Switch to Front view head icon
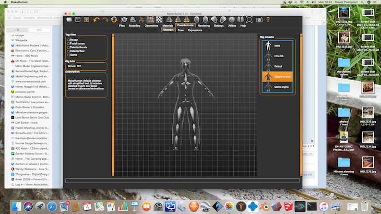Viewport: 381px width, 214px height. (197, 20)
